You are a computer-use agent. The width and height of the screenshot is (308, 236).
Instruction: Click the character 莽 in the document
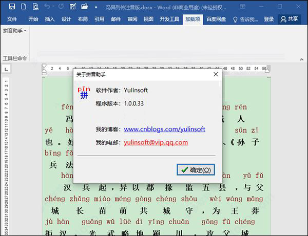point(255,211)
